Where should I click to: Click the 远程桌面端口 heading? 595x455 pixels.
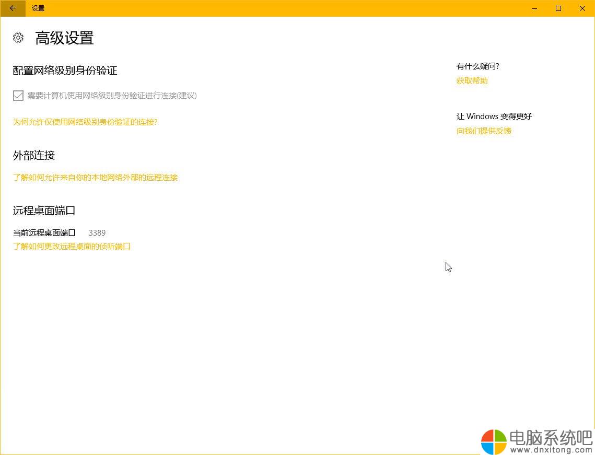(44, 211)
